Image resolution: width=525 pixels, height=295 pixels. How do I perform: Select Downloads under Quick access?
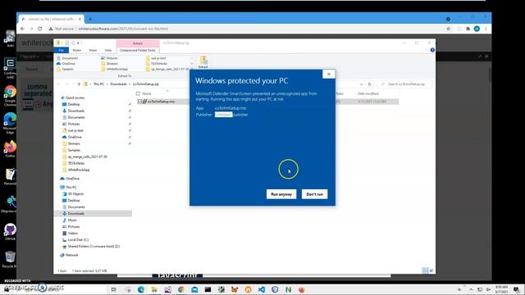73,111
